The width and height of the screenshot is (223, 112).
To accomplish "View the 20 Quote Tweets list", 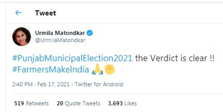I will [x=78, y=103].
